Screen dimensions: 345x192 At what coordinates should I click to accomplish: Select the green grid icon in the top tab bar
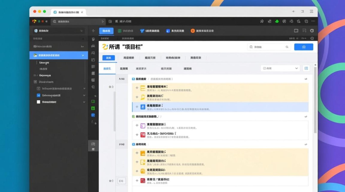120,31
